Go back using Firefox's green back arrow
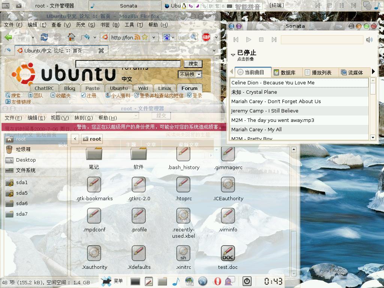 coord(9,37)
